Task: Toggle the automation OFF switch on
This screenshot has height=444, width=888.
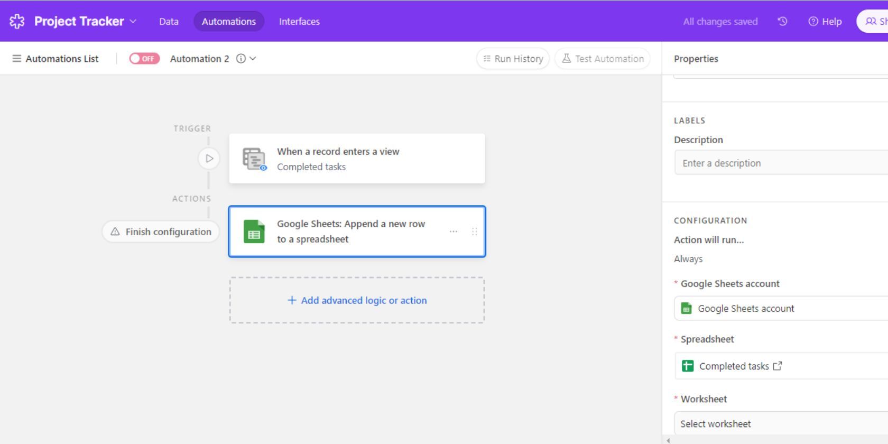Action: [144, 59]
